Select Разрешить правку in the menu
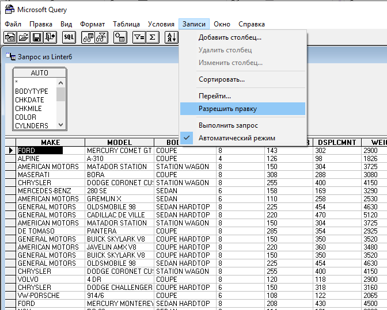Viewport: 387px width, 310px height. point(227,109)
